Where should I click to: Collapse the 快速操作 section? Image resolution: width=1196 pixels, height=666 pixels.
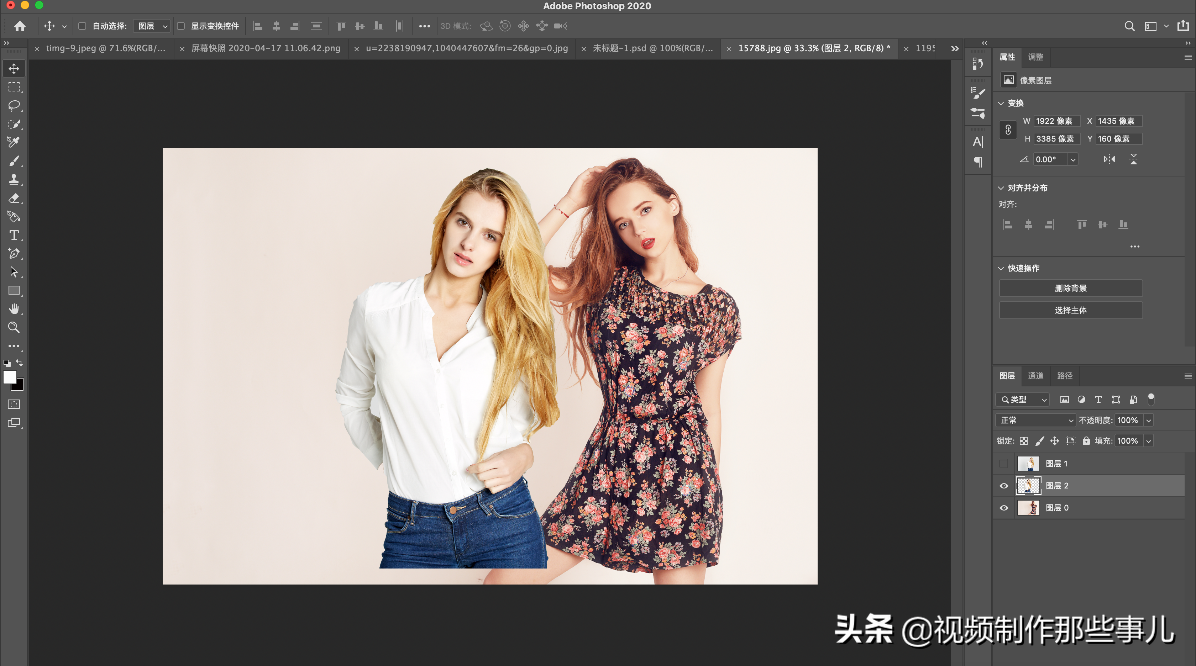click(1001, 268)
